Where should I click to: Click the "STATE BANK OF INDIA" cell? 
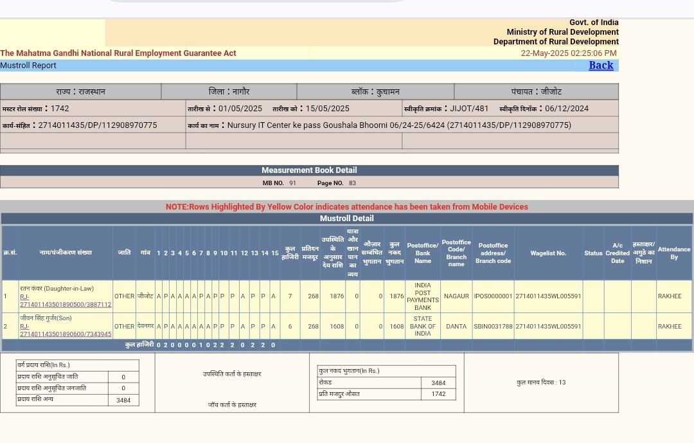[x=423, y=326]
